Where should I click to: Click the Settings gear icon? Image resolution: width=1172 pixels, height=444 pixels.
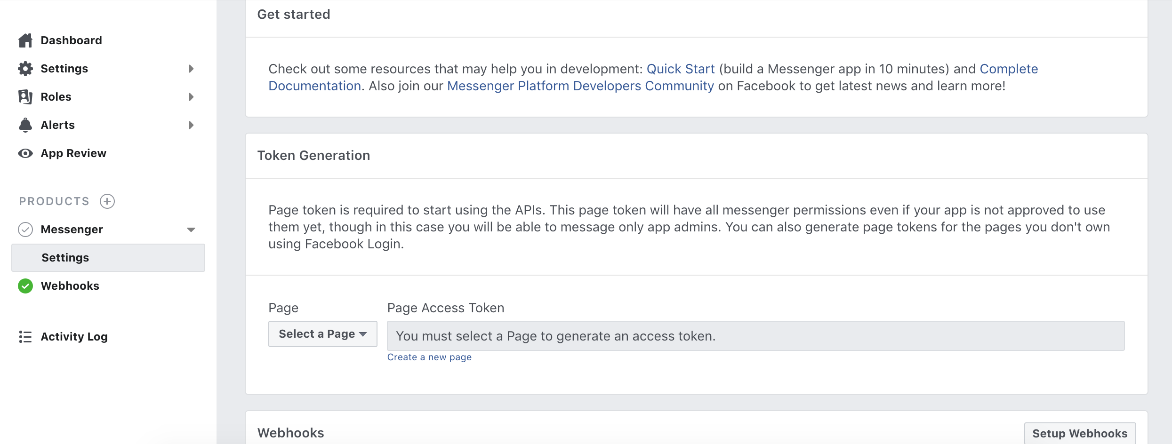pyautogui.click(x=25, y=69)
